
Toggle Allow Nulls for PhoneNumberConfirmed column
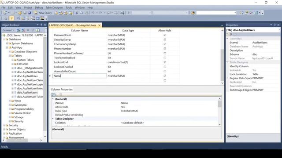165,53
